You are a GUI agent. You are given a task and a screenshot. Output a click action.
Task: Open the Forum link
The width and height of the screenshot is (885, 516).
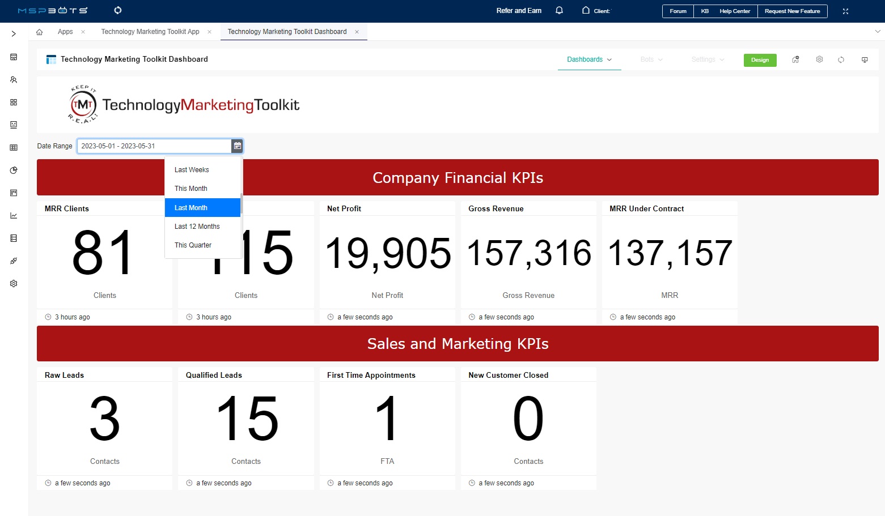(x=678, y=11)
